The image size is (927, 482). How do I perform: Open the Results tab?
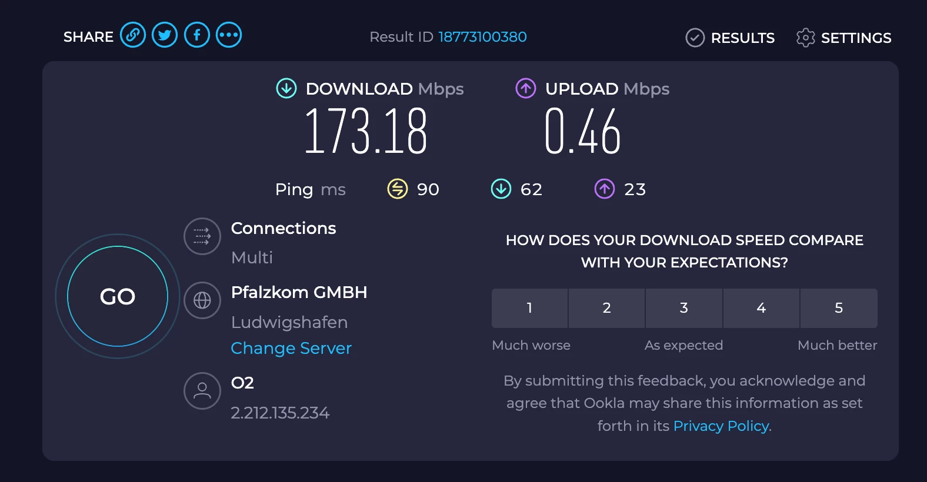(x=731, y=38)
